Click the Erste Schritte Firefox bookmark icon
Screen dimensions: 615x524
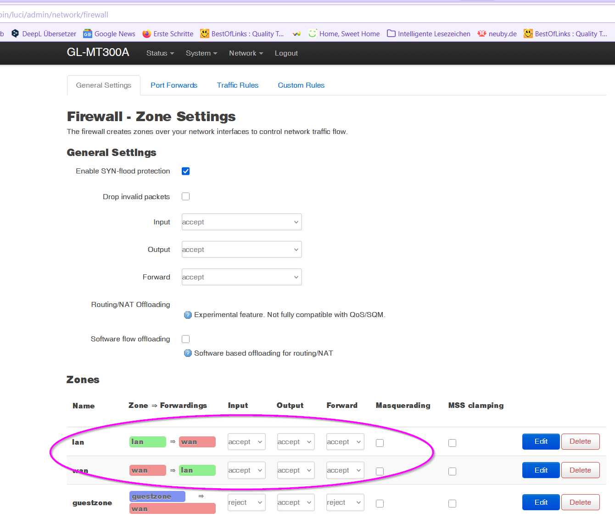[147, 33]
